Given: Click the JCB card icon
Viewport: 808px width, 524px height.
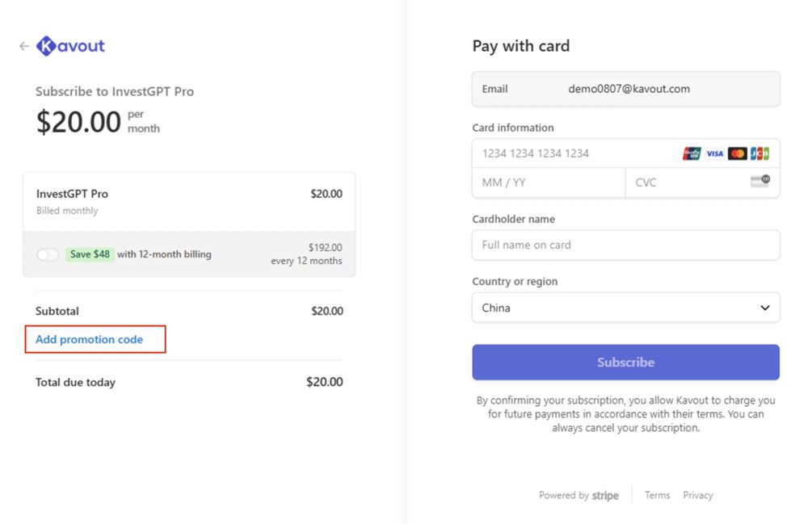Looking at the screenshot, I should (x=760, y=153).
